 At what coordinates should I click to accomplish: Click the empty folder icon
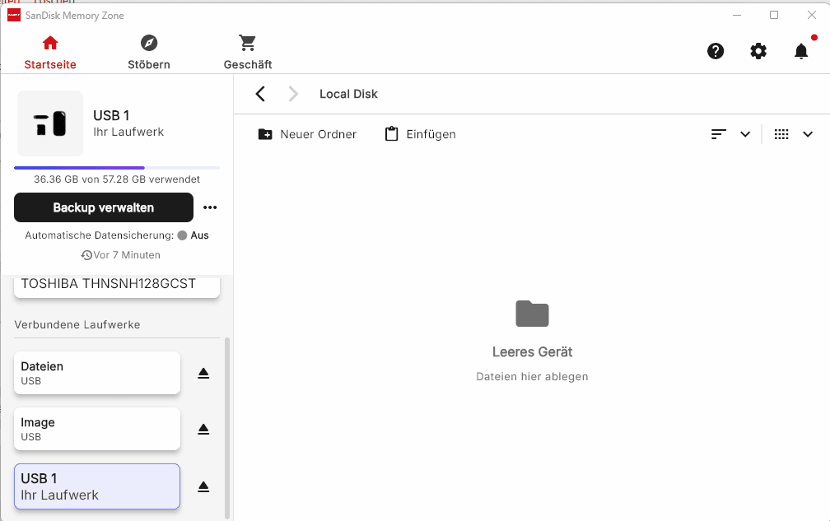pos(532,313)
